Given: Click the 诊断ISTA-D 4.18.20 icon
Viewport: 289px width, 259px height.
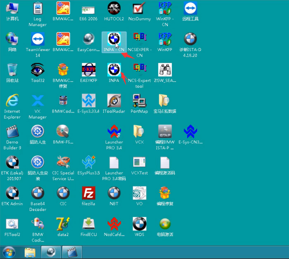Looking at the screenshot, I should click(190, 45).
